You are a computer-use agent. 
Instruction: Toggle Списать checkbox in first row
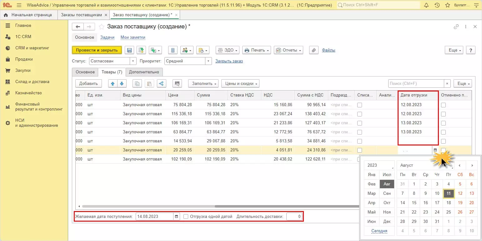coord(359,105)
